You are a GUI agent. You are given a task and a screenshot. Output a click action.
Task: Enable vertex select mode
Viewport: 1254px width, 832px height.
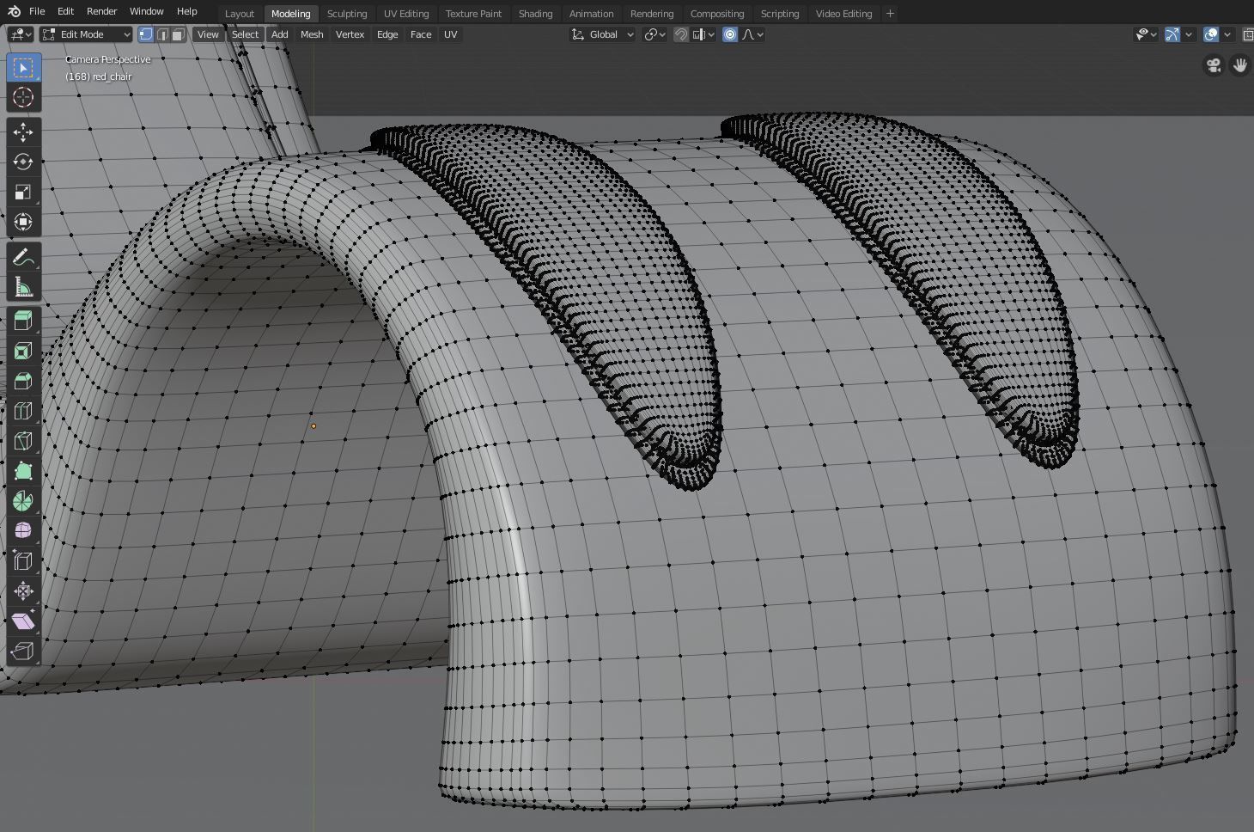[x=146, y=34]
